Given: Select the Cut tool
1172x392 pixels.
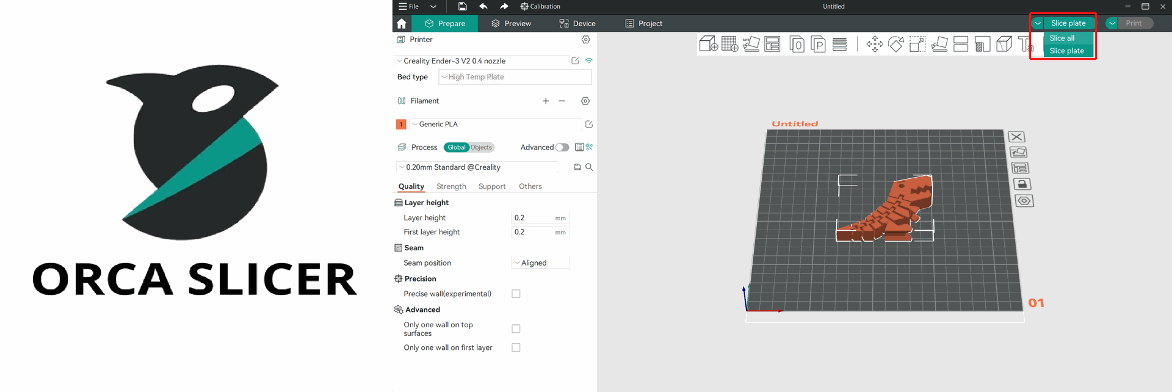Looking at the screenshot, I should [961, 44].
